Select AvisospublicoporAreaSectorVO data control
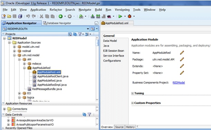The height and width of the screenshot is (130, 211). (35, 120)
